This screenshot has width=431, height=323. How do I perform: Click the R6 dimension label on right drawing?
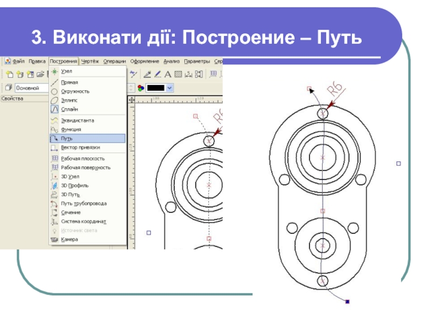pyautogui.click(x=335, y=88)
